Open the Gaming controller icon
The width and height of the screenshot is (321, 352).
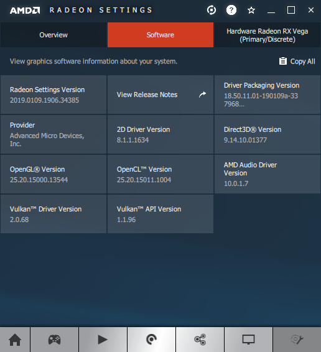[x=54, y=340]
